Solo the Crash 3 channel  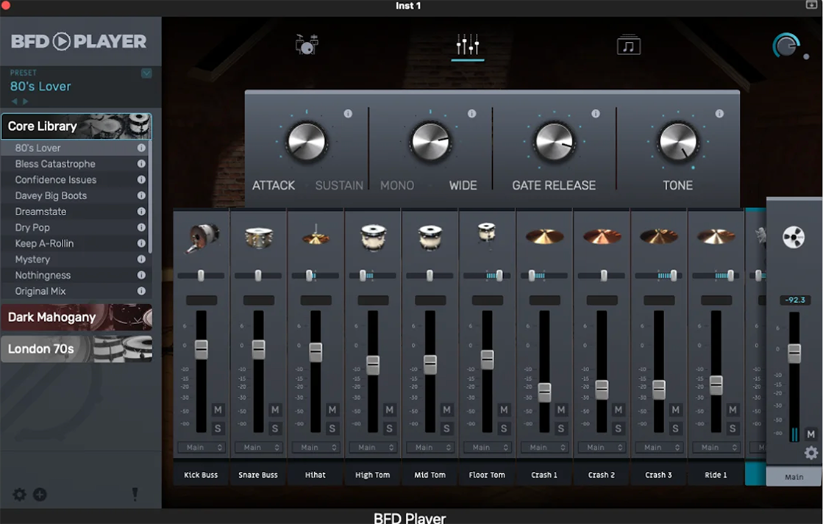[x=675, y=428]
